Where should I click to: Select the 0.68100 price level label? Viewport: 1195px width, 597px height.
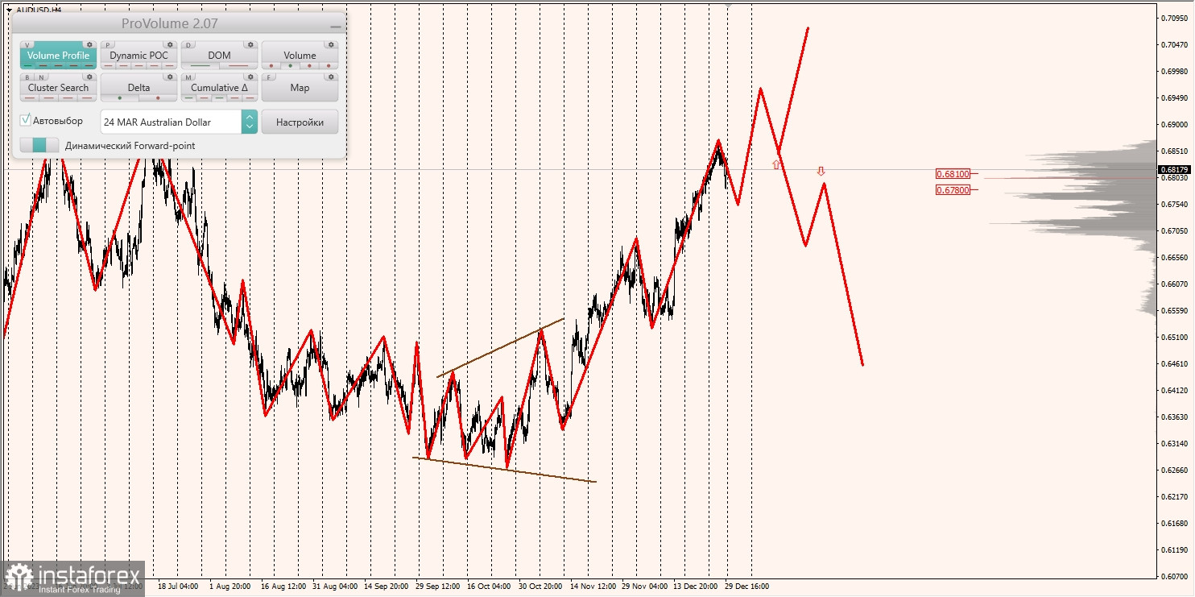tap(953, 173)
